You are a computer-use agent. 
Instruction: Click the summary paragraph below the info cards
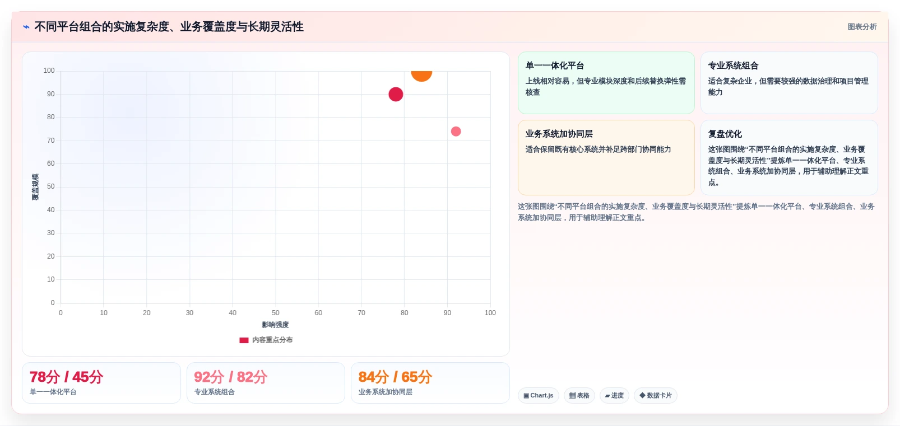click(696, 212)
